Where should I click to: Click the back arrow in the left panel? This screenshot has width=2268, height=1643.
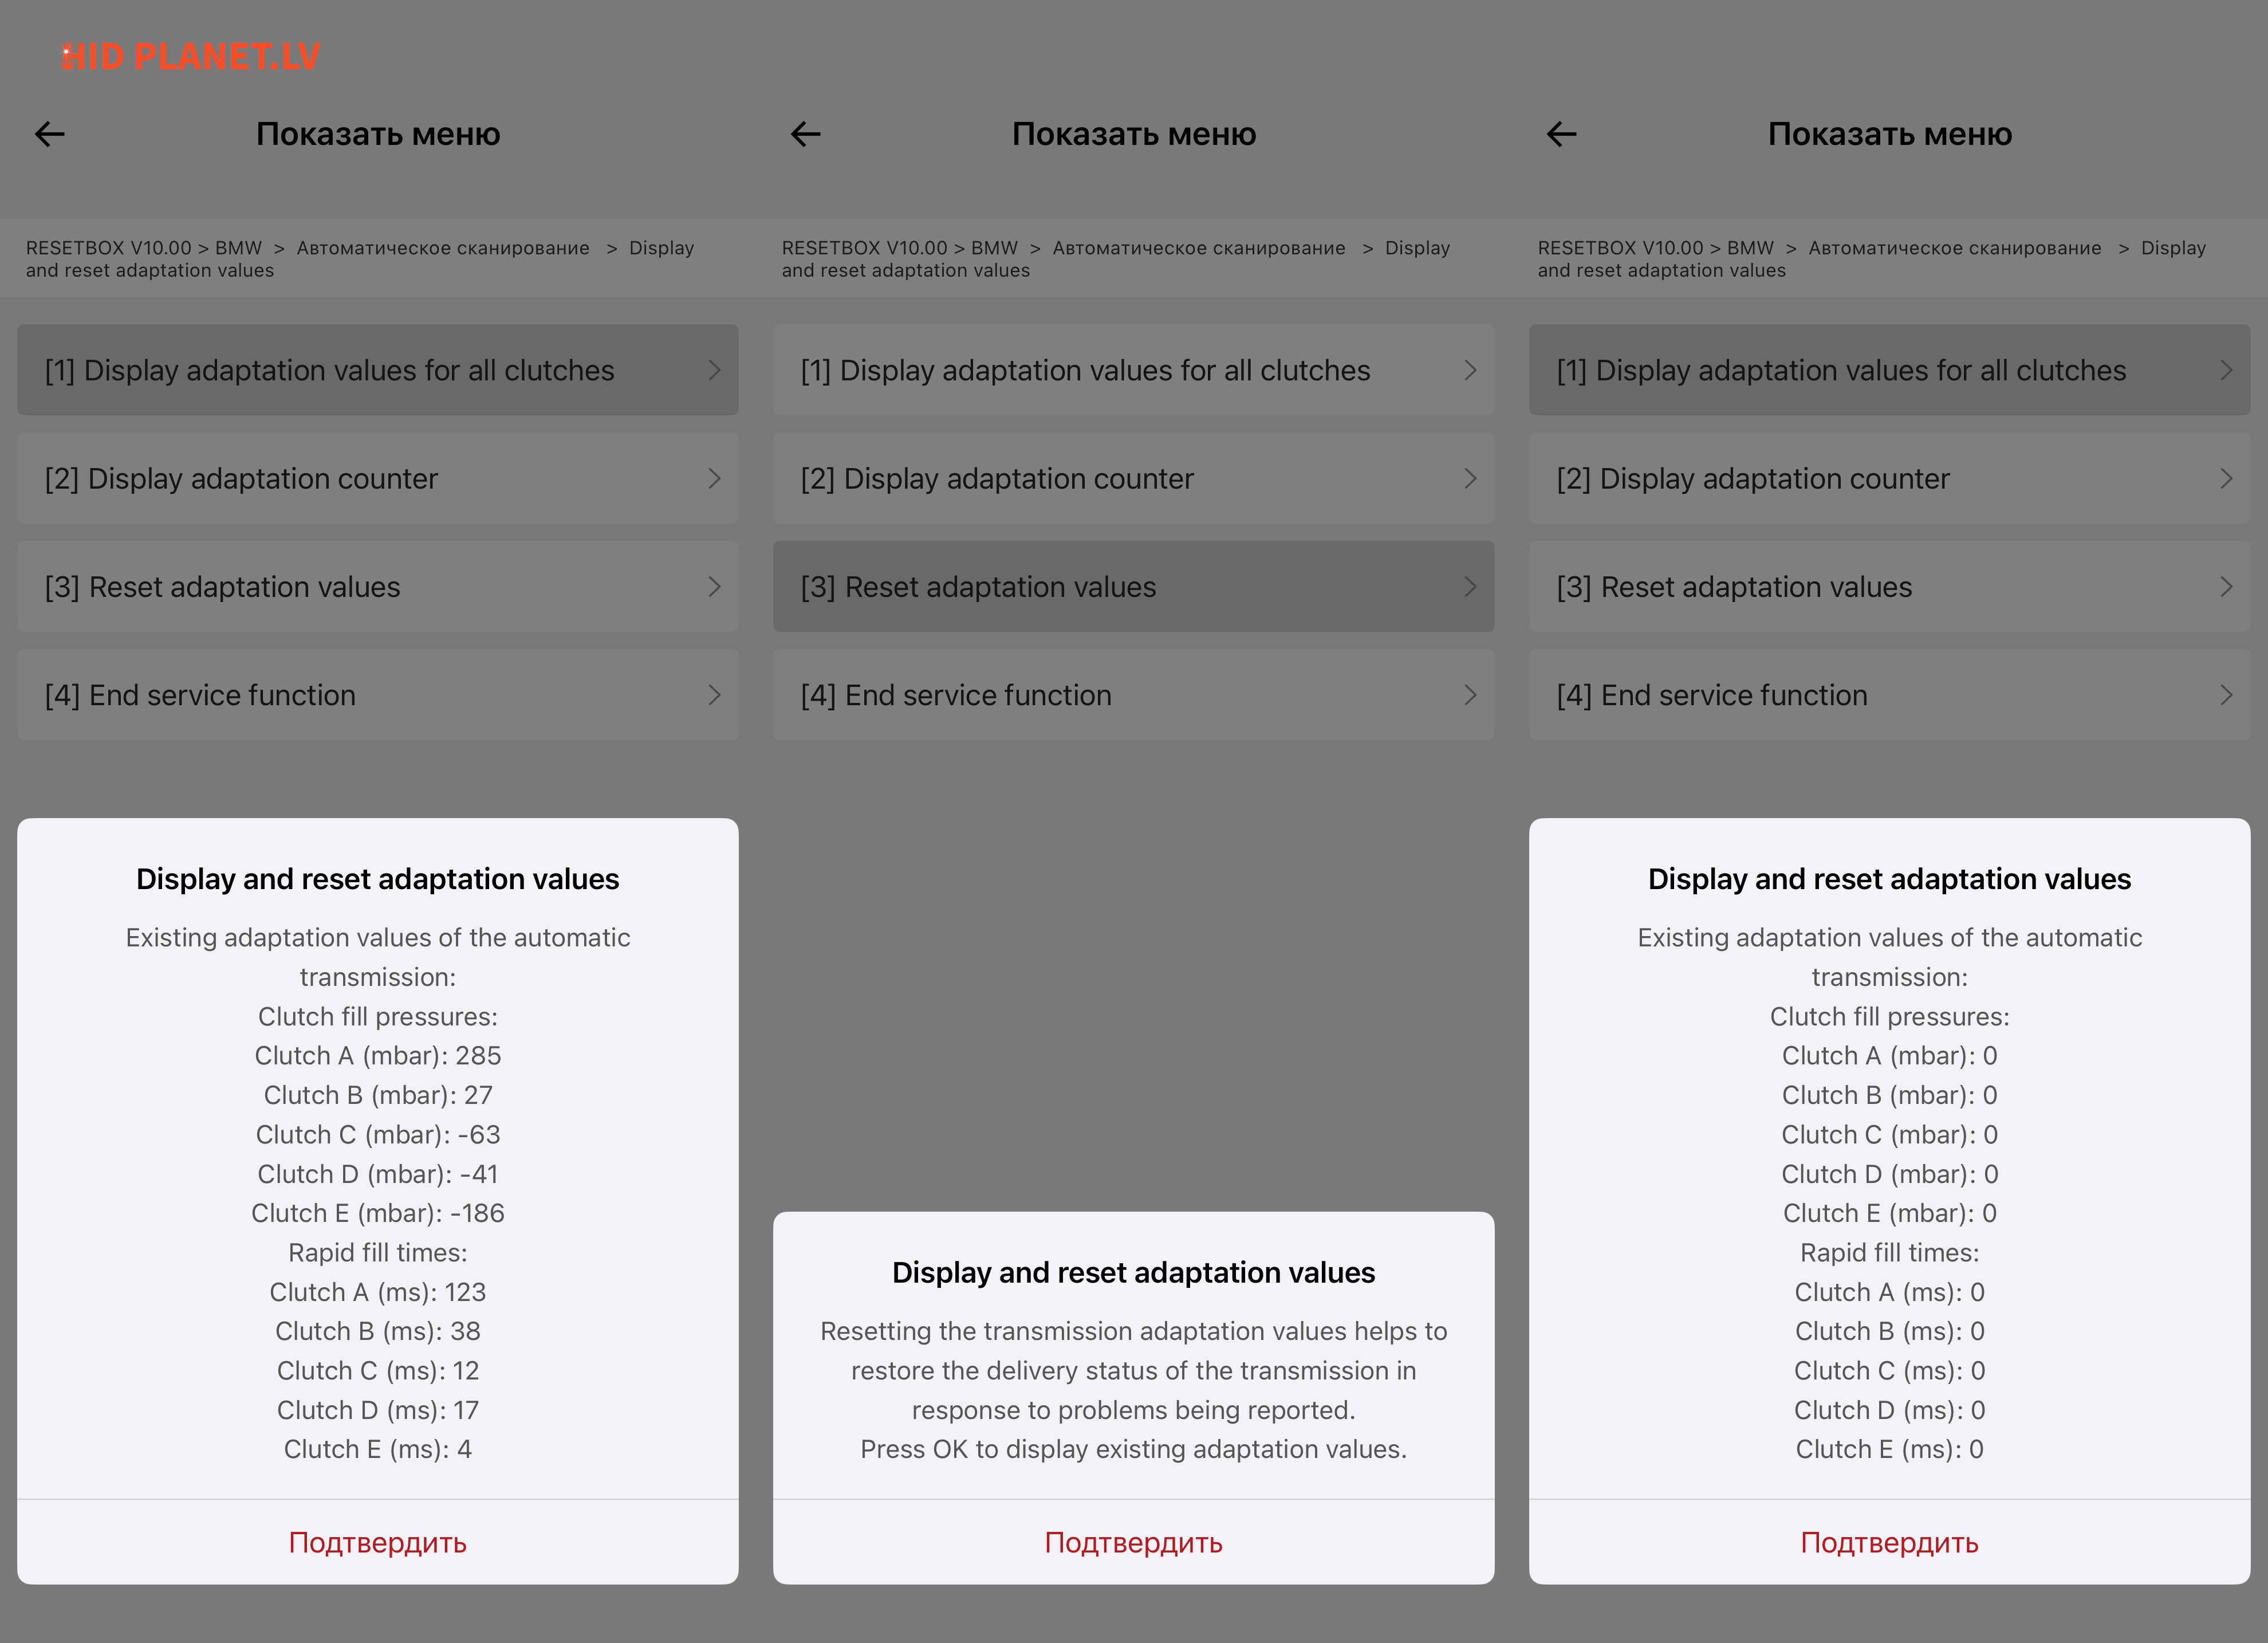[50, 134]
